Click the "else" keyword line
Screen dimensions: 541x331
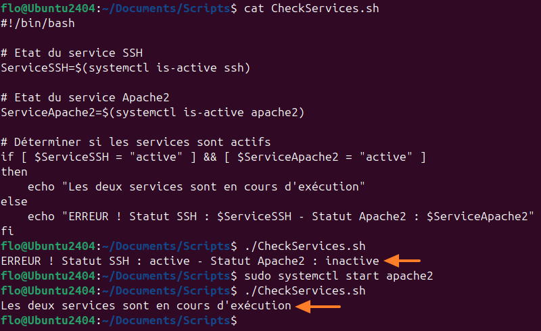coord(14,201)
